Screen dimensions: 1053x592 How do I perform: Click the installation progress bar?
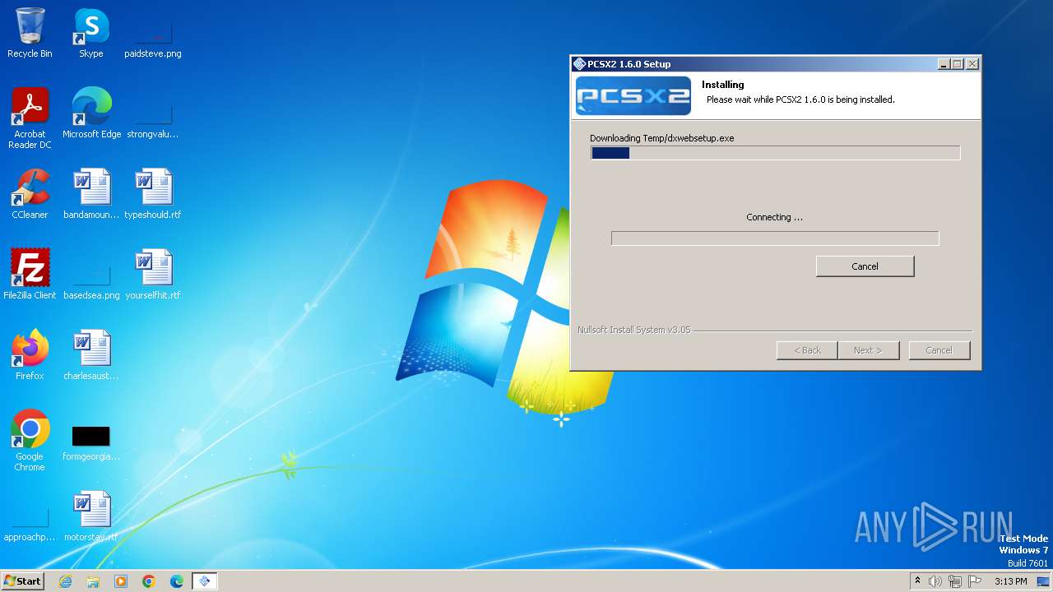[775, 153]
